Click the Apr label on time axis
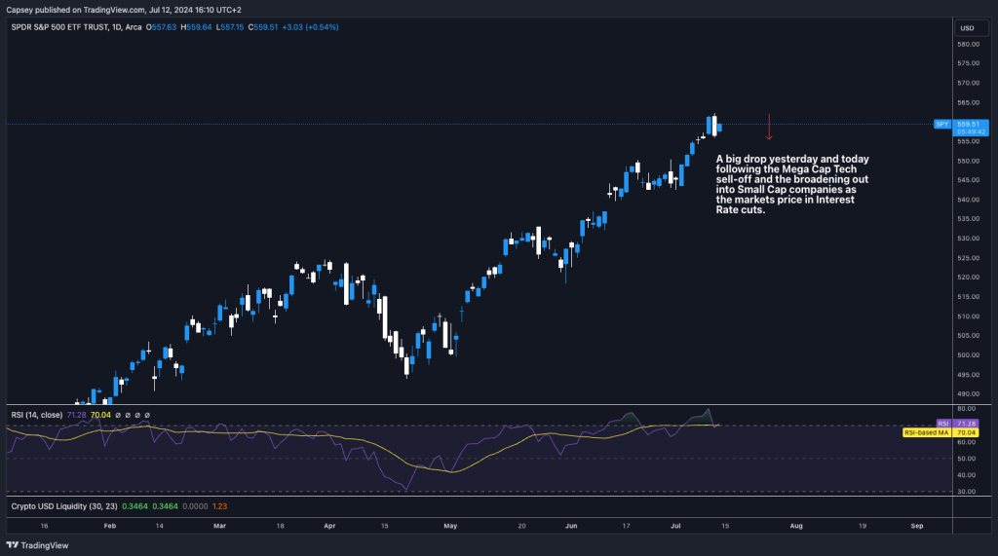This screenshot has height=556, width=998. [329, 525]
